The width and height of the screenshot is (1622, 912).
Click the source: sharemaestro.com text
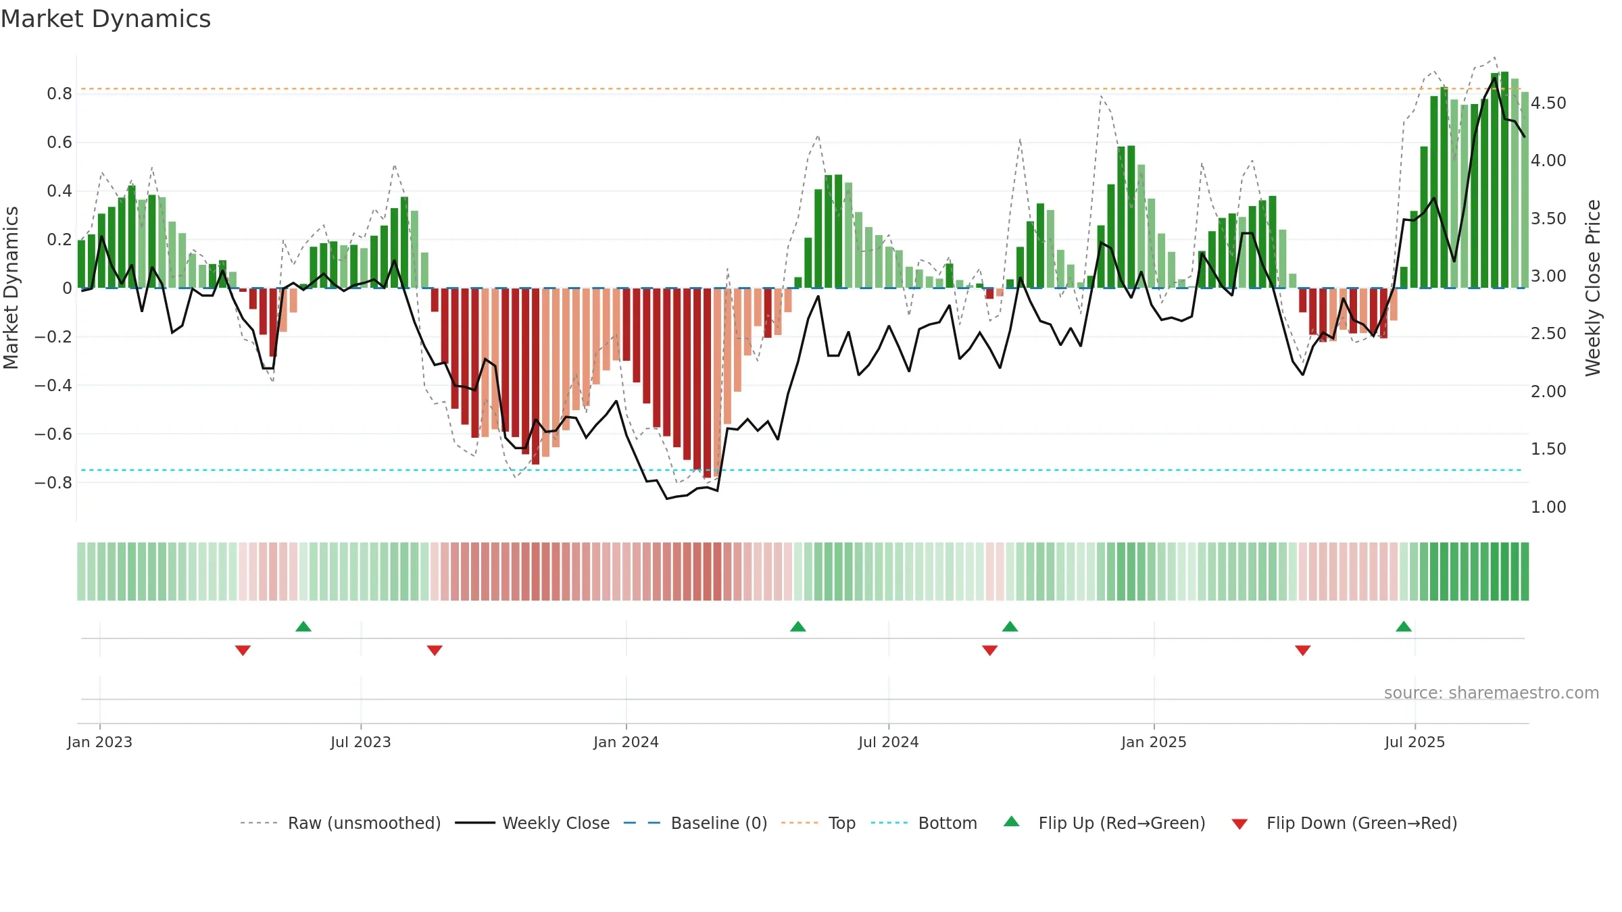1492,692
